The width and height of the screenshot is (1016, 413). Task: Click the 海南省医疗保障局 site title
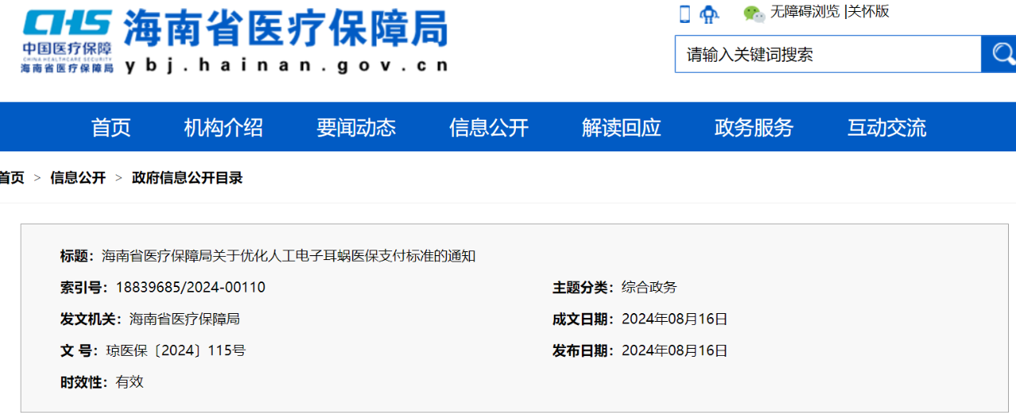point(286,30)
